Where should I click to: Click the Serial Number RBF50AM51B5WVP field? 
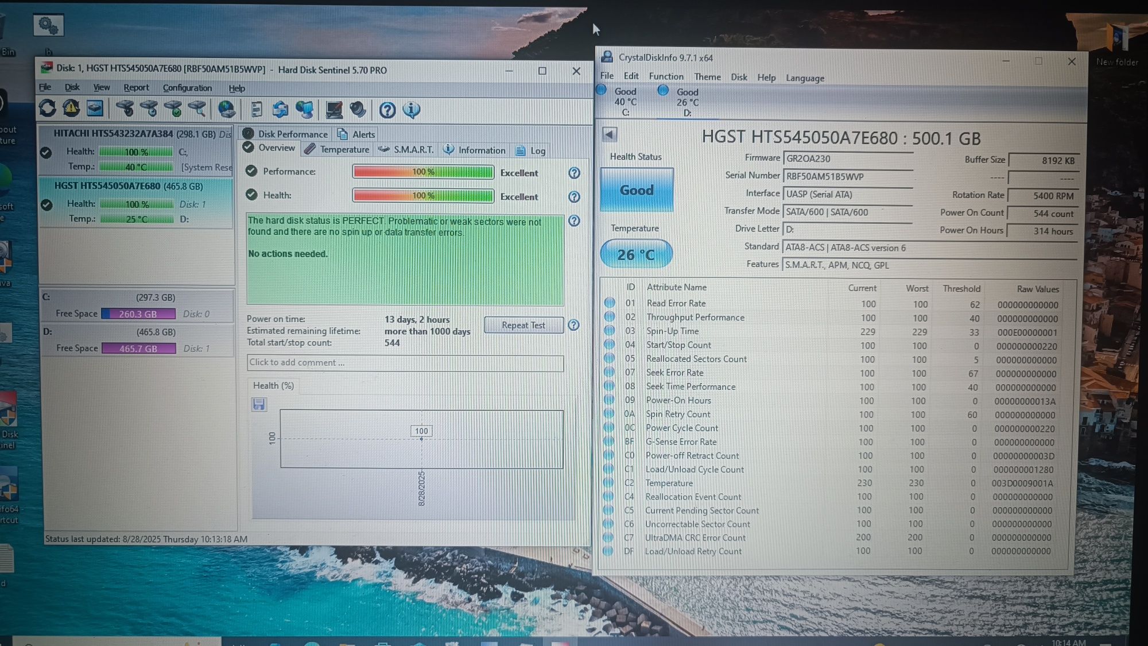[848, 176]
